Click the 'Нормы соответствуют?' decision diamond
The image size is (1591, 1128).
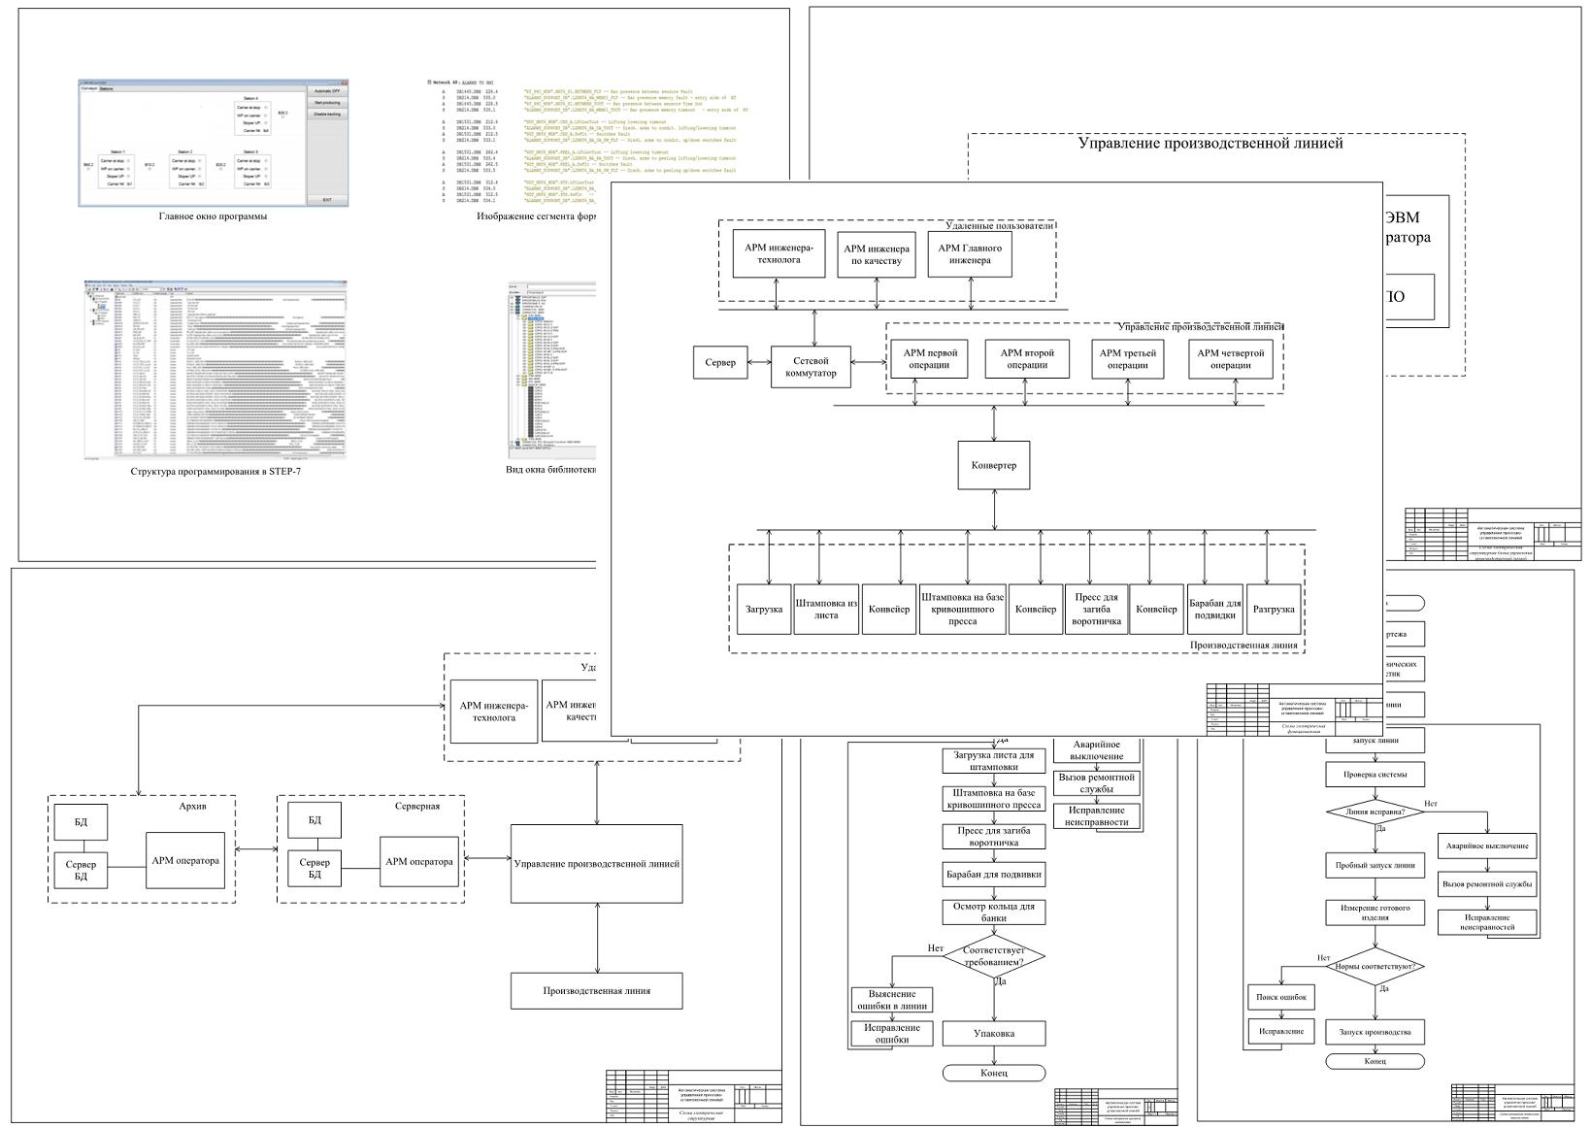pyautogui.click(x=1375, y=967)
